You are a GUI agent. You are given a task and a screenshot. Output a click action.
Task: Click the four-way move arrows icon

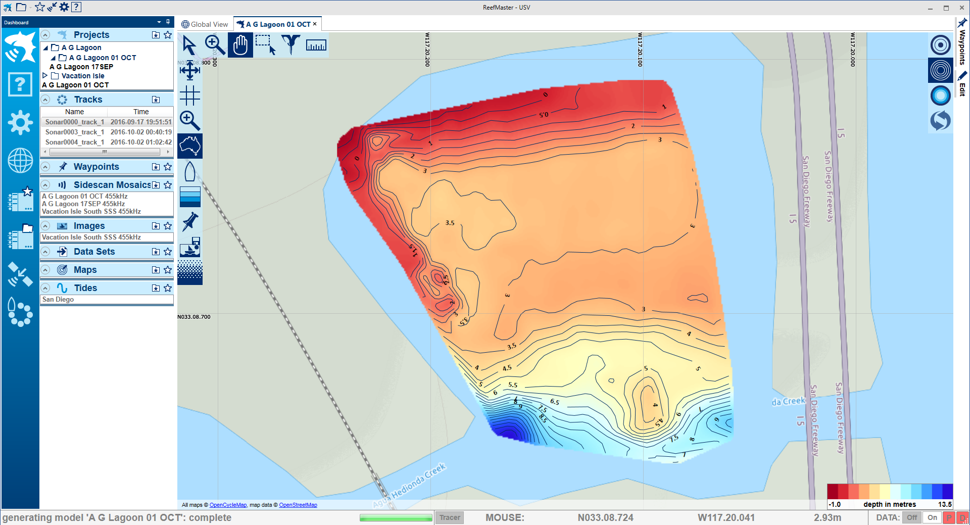(x=190, y=70)
